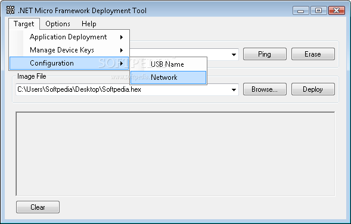The height and width of the screenshot is (224, 351).
Task: Click the Browse... button
Action: (265, 89)
